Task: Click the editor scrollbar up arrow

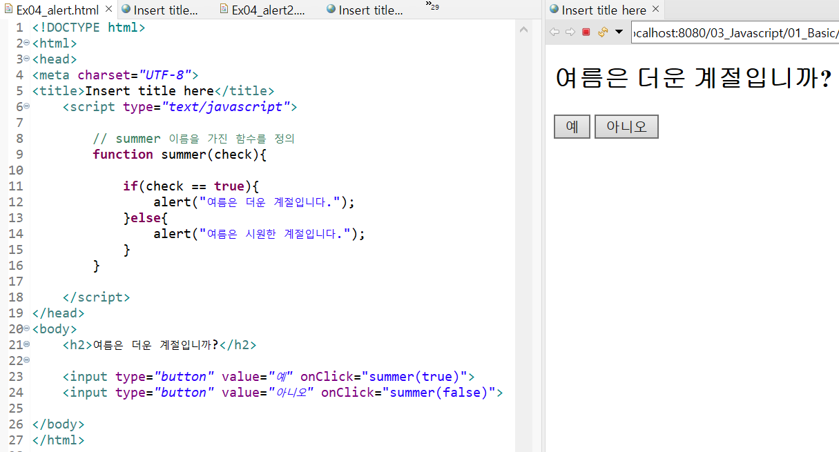Action: (x=523, y=30)
